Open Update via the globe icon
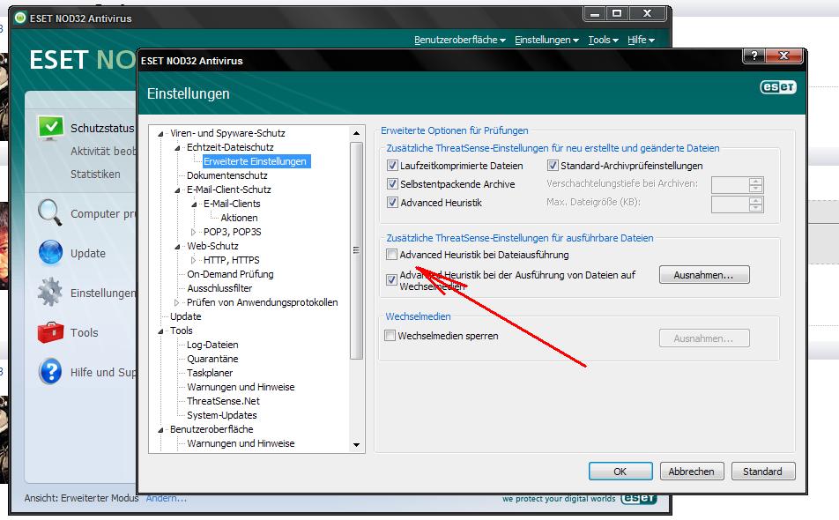Viewport: 839px width, 520px height. coord(50,253)
